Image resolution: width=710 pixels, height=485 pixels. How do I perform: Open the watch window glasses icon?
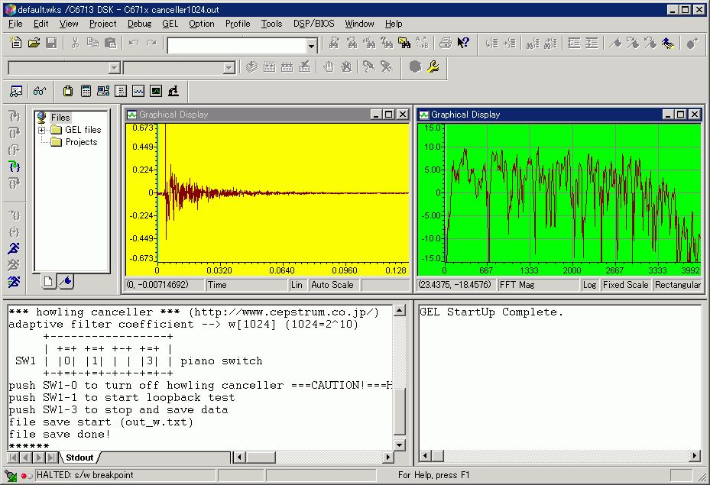[40, 92]
